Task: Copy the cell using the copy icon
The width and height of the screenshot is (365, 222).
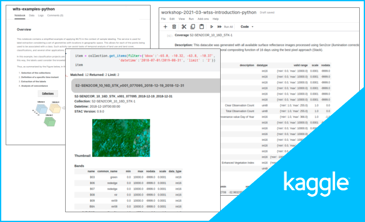Action: click(x=193, y=27)
